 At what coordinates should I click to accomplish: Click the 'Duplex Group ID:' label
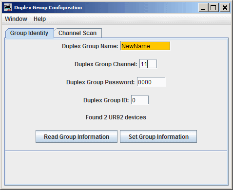point(106,100)
